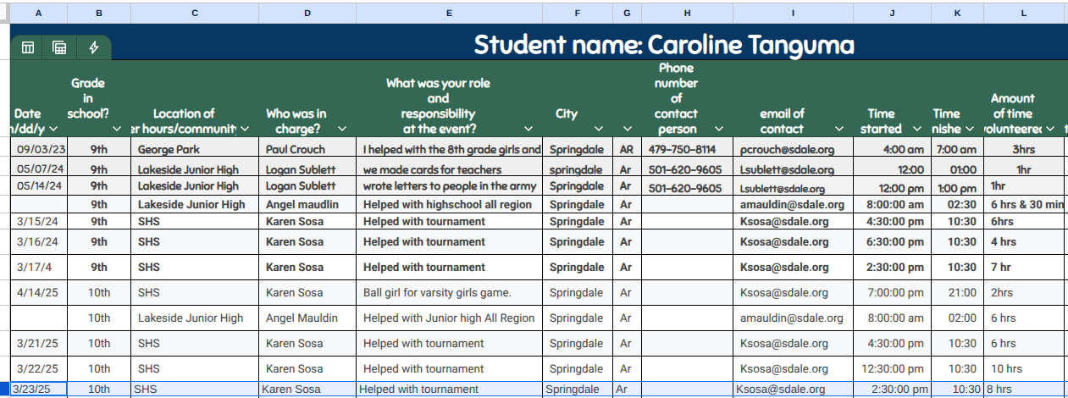Select column L header

click(1023, 13)
